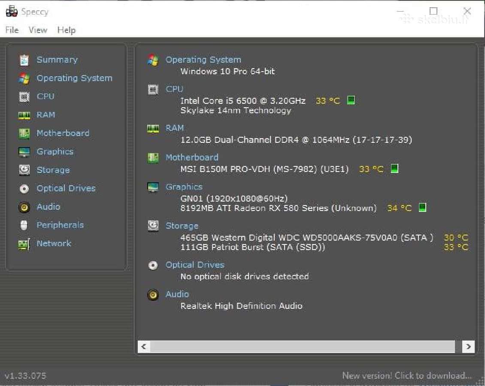
Task: Click the Graphics monitor icon in summary panel
Action: 153,187
